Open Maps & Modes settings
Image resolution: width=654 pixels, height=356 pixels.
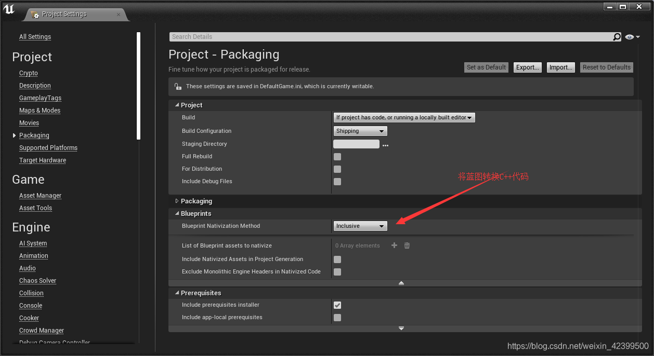[40, 111]
